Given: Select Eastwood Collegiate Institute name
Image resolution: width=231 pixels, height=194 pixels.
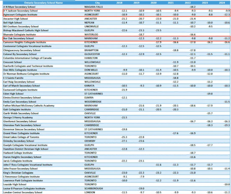Looking at the screenshot, I should pos(20,90).
